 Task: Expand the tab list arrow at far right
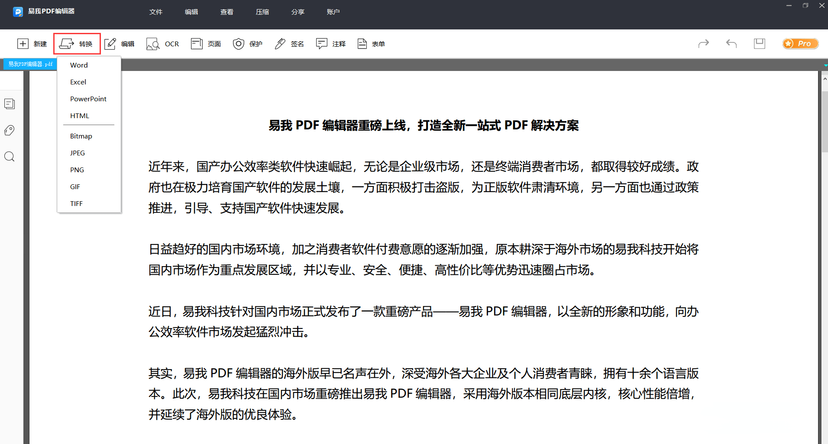tap(825, 65)
